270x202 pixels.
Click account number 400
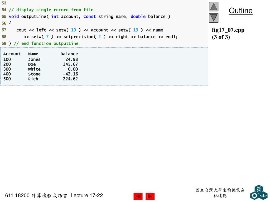(7, 74)
